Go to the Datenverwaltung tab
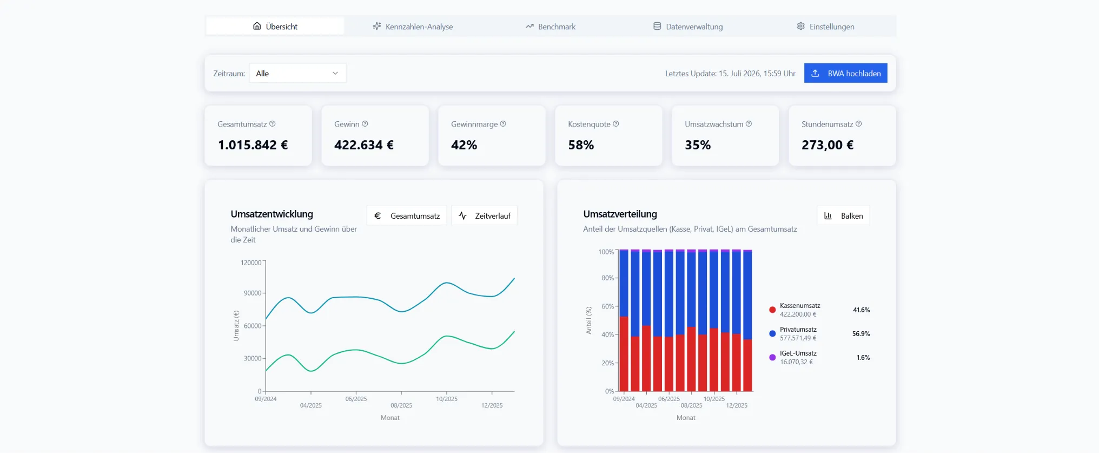 pyautogui.click(x=687, y=26)
